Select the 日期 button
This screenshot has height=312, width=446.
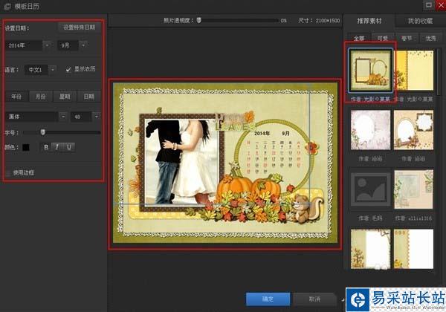pos(88,97)
